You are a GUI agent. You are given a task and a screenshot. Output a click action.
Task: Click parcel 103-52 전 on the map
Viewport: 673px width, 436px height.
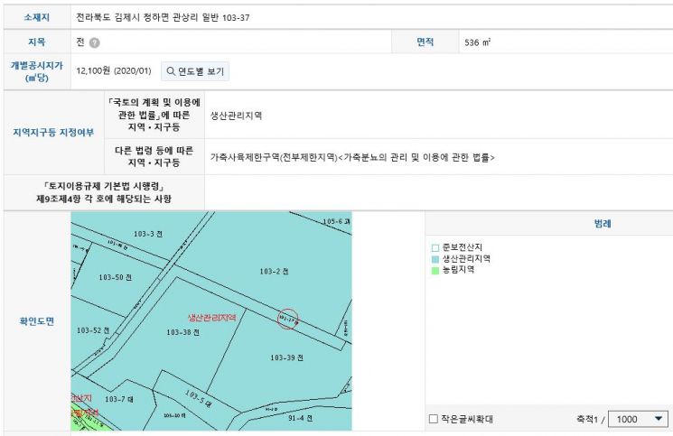tap(93, 330)
